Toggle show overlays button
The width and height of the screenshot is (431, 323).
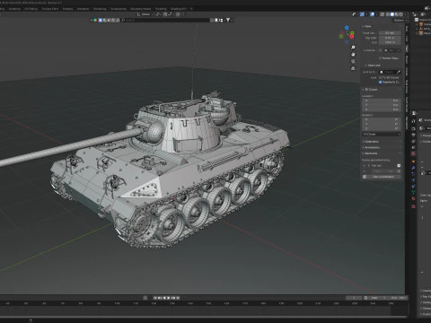click(x=372, y=14)
